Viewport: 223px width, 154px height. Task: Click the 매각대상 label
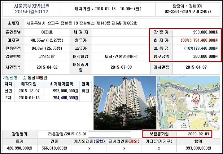pos(81,57)
